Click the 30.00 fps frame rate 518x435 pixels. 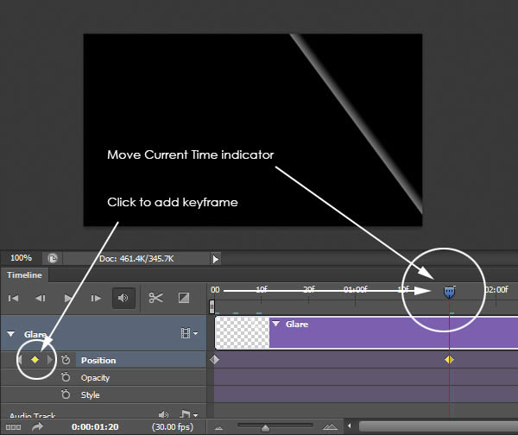coord(173,426)
